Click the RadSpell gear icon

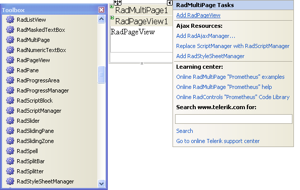click(x=10, y=151)
